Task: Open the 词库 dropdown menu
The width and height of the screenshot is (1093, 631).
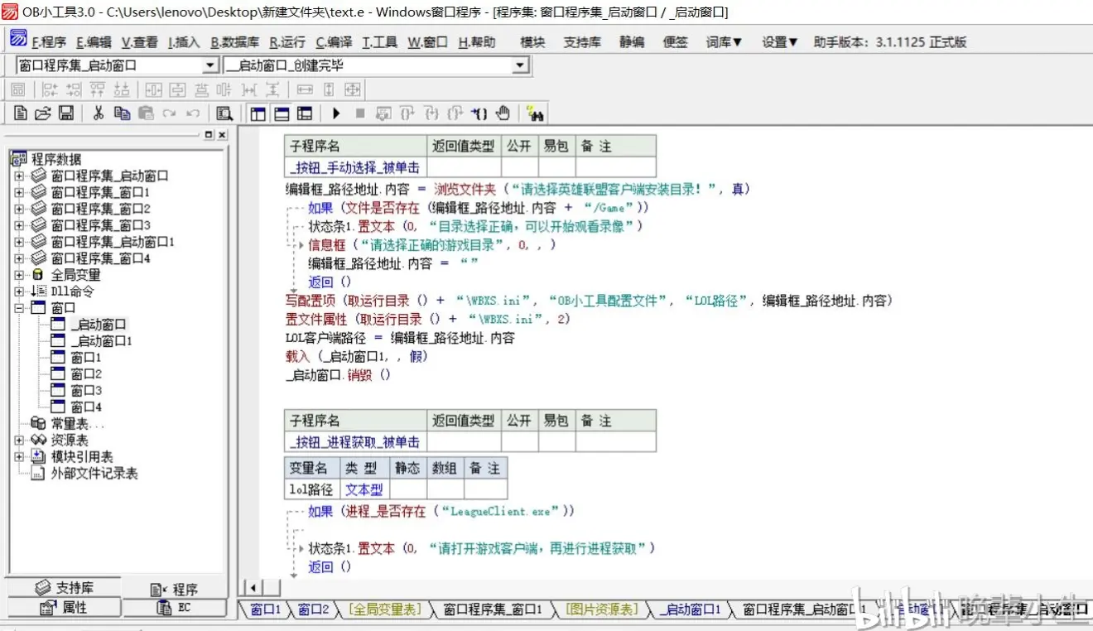Action: click(x=725, y=42)
